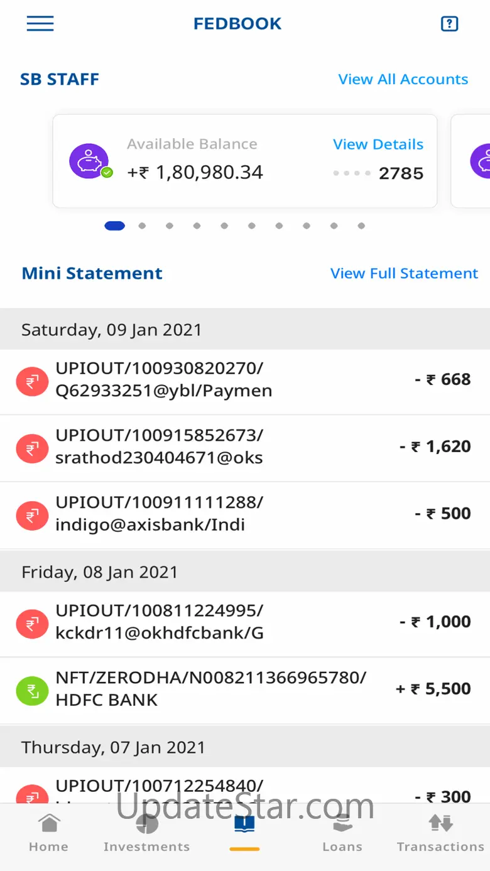The image size is (490, 871).
Task: Open the Transactions tab
Action: [x=440, y=831]
